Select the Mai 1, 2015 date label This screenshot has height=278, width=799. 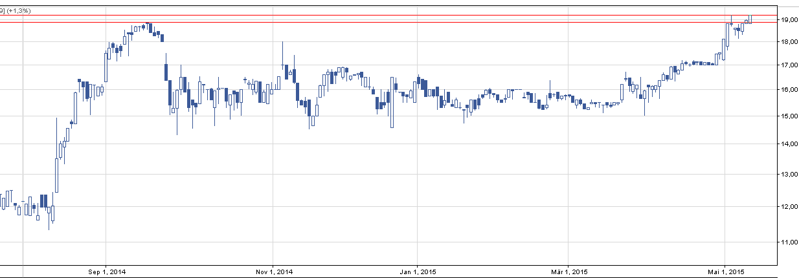tap(724, 272)
